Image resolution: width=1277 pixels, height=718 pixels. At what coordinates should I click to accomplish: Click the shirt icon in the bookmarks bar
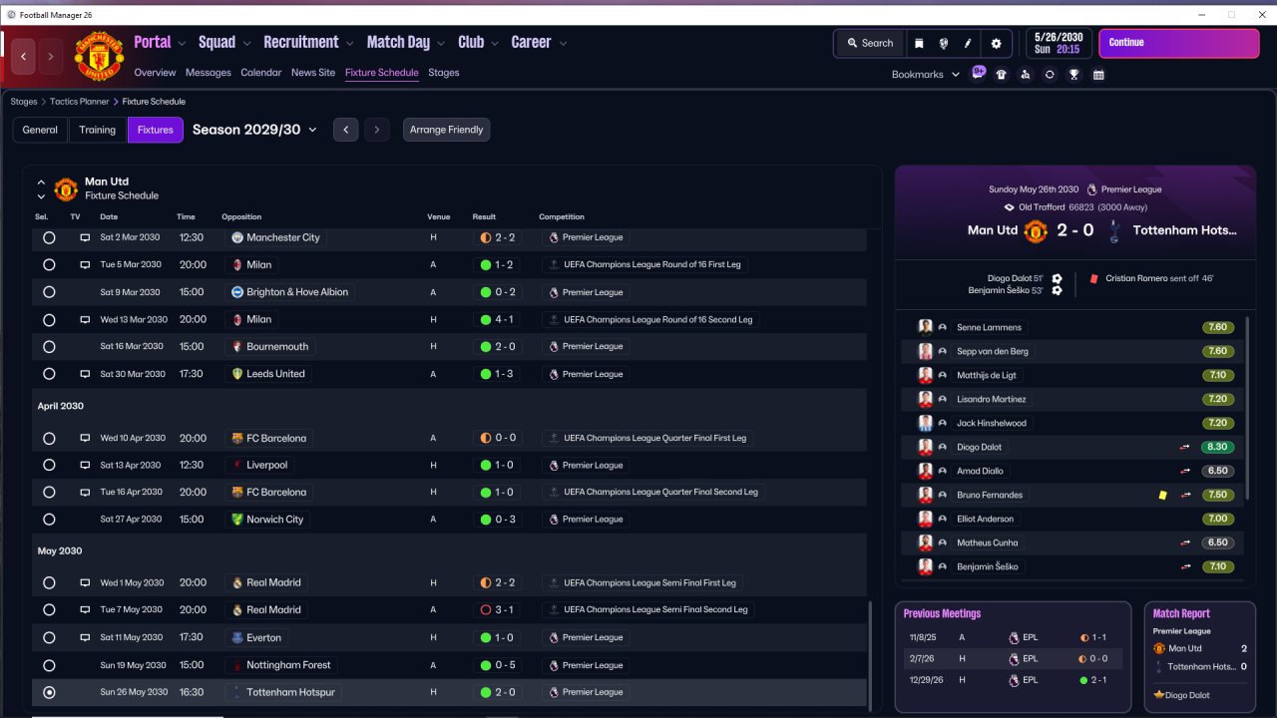point(1002,75)
